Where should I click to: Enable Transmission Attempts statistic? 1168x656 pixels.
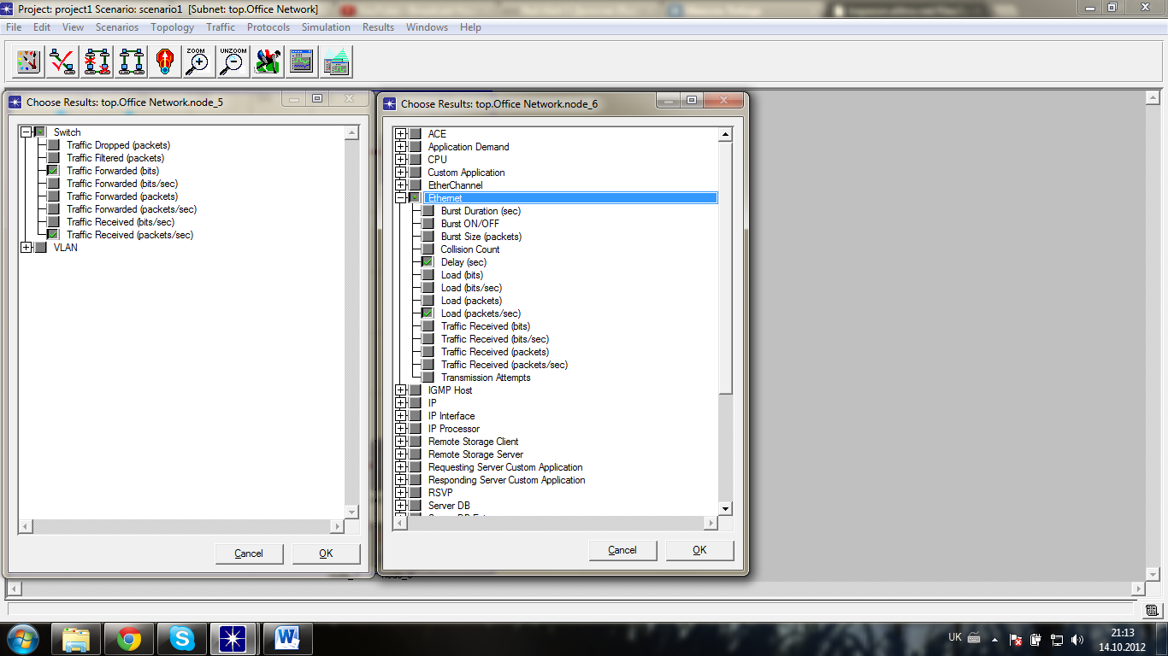point(428,378)
